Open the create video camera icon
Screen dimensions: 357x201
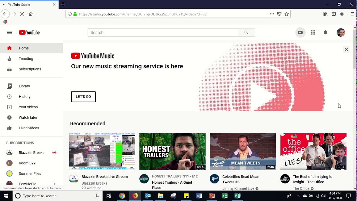[x=300, y=33]
